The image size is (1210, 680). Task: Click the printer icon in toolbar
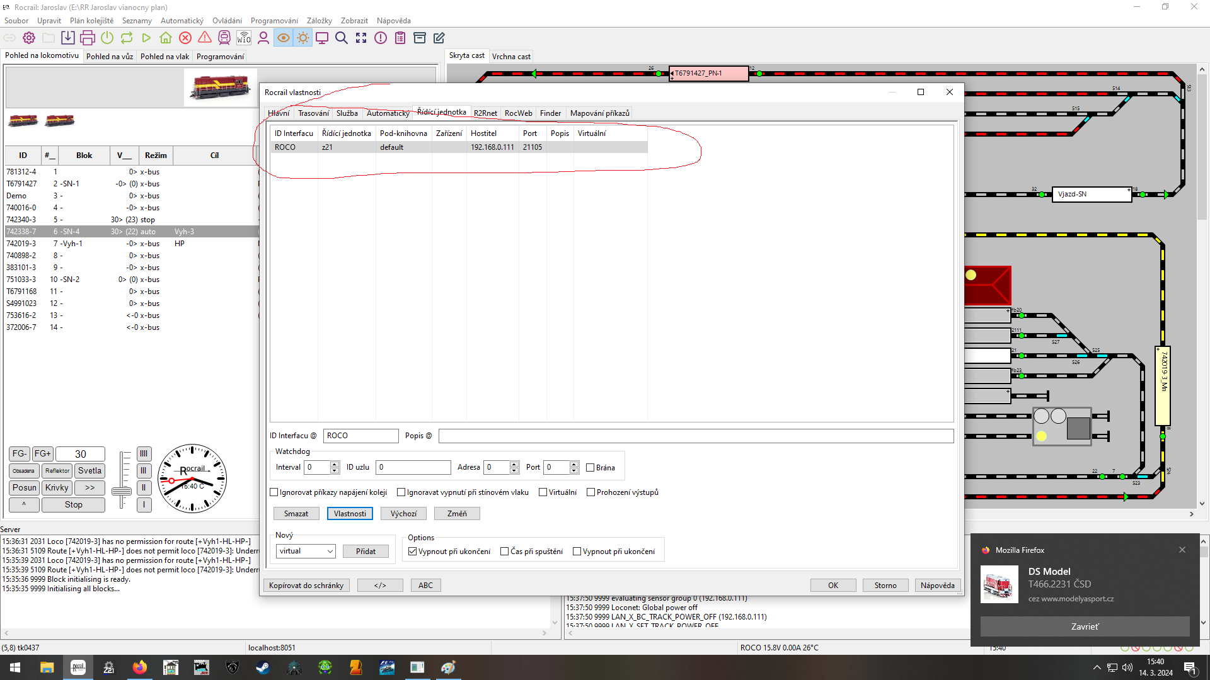point(88,38)
